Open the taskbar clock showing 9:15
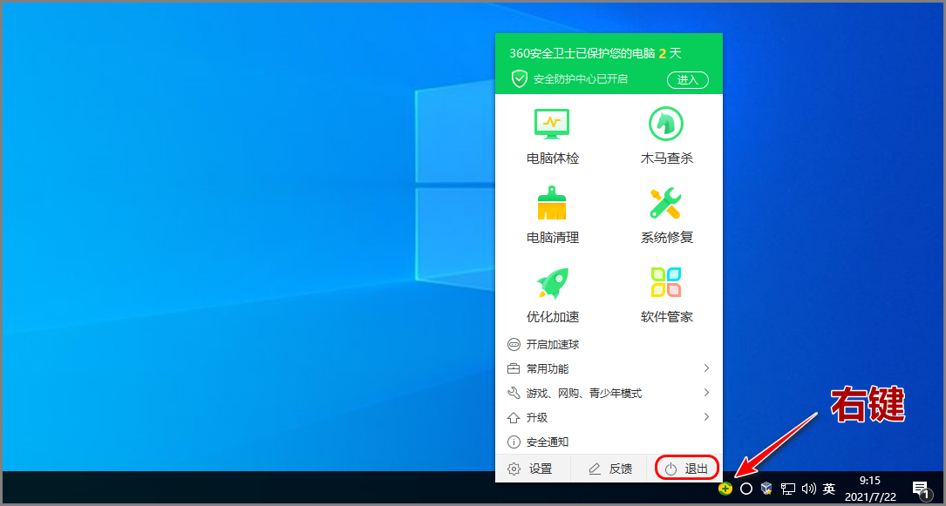This screenshot has height=506, width=946. pyautogui.click(x=870, y=489)
